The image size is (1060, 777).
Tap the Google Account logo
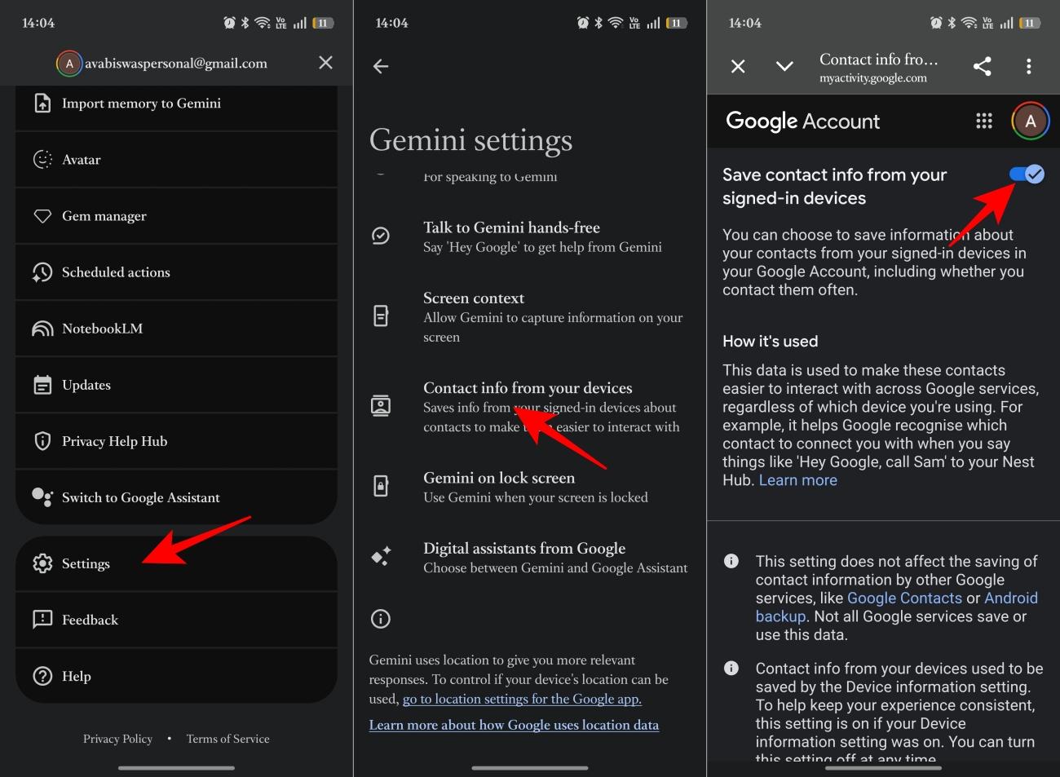802,121
